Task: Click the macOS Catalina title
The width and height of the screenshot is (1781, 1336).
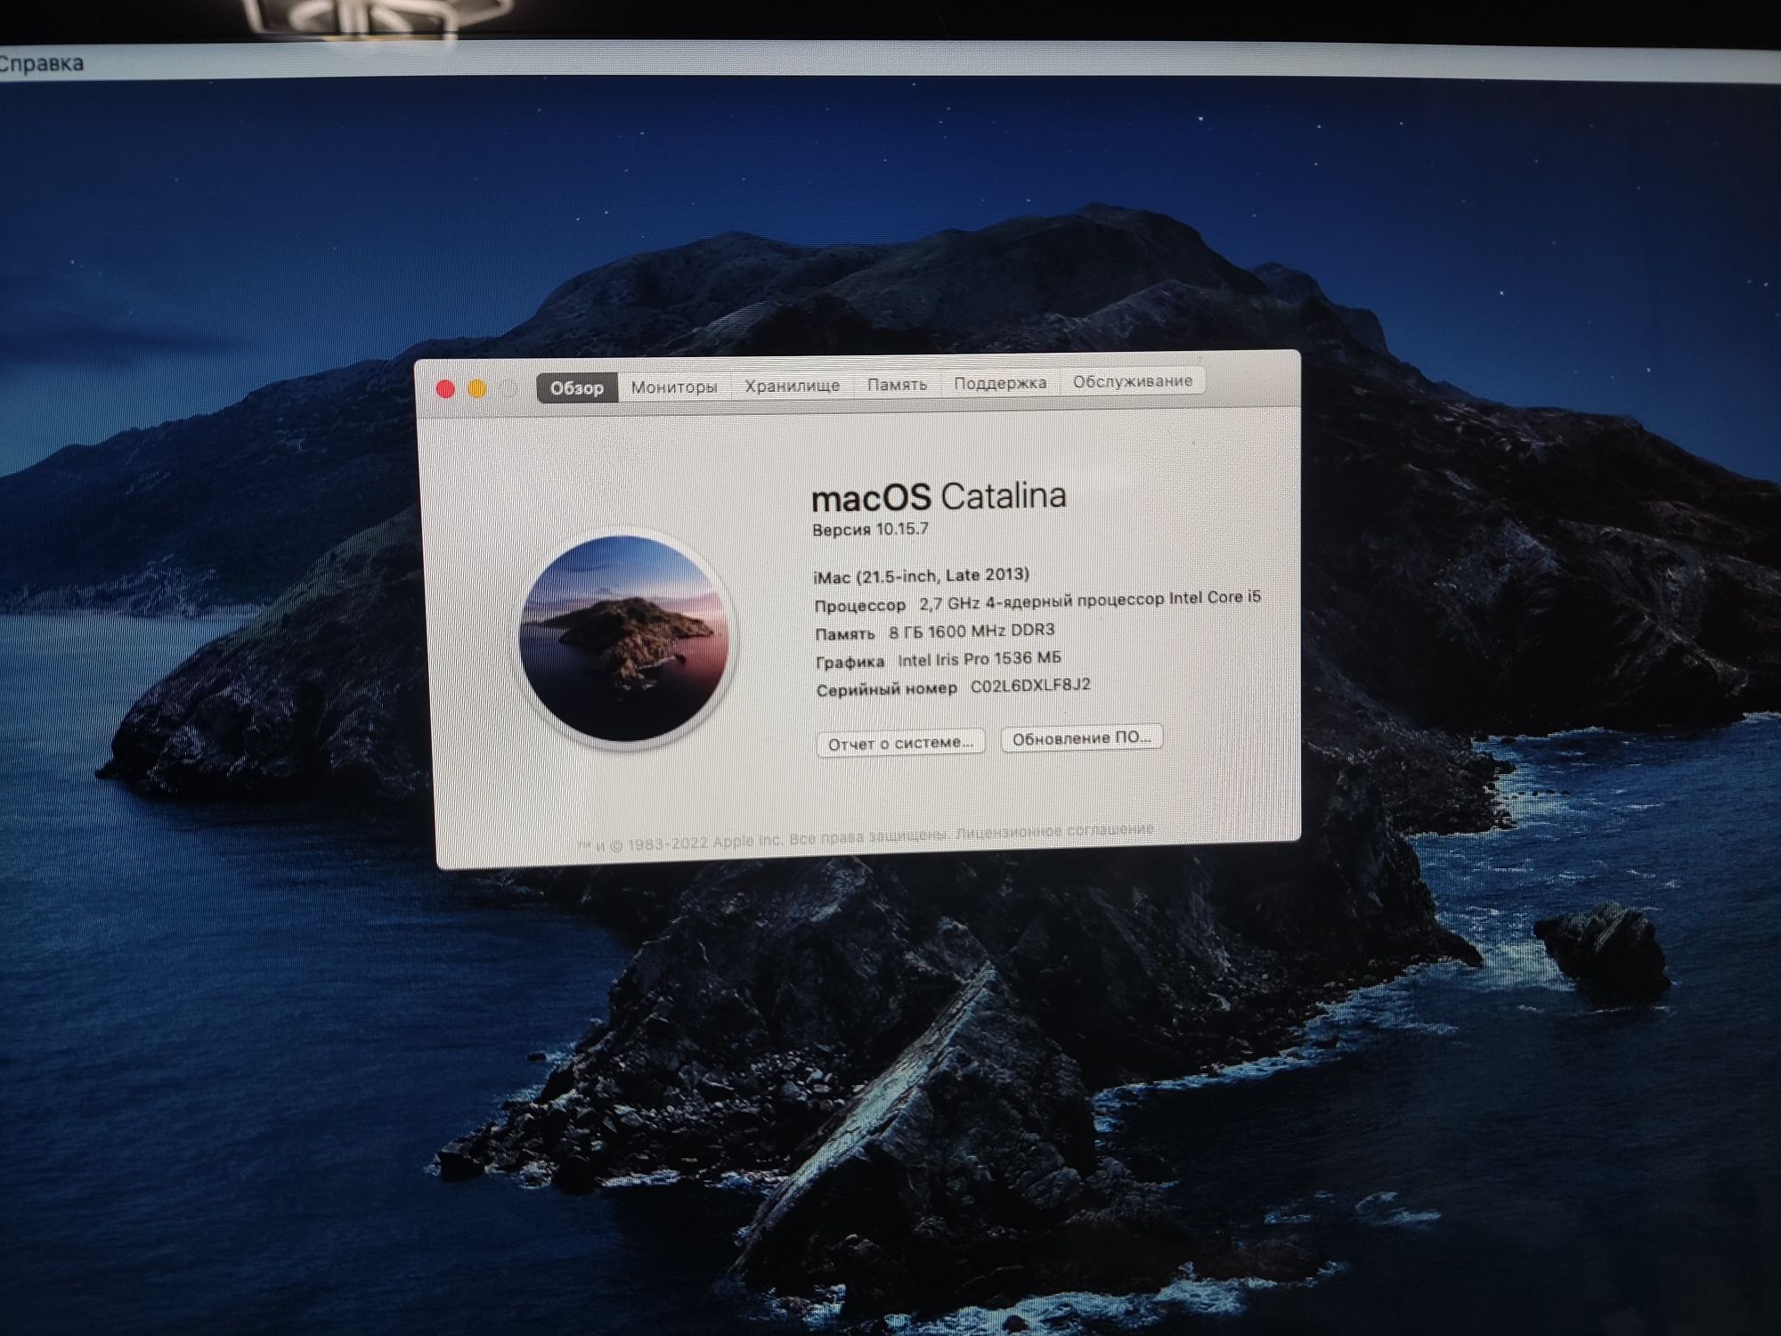Action: click(x=939, y=497)
